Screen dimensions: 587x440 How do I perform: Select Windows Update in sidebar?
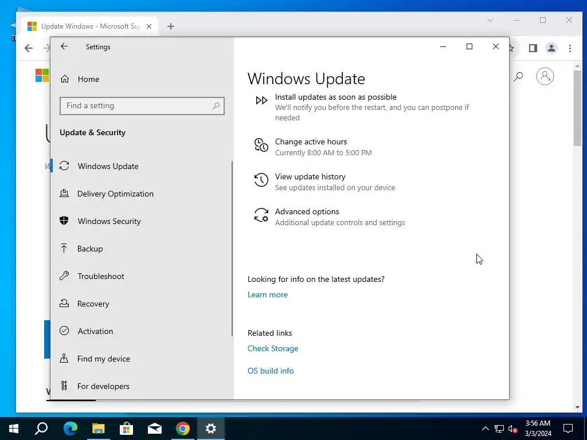click(108, 166)
